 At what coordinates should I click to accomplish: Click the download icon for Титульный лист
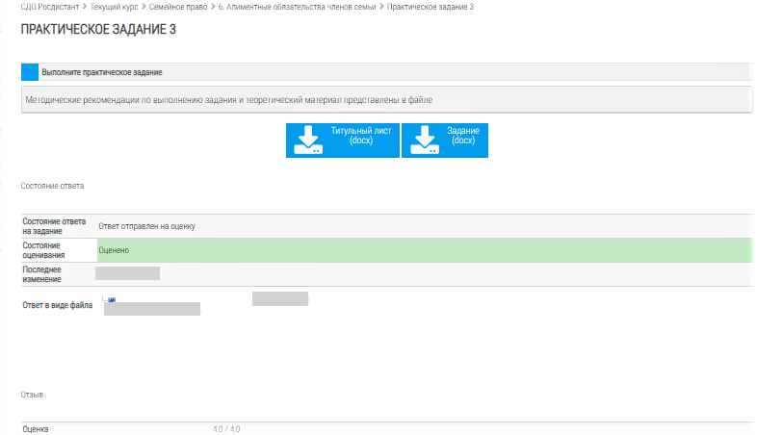[x=308, y=141]
